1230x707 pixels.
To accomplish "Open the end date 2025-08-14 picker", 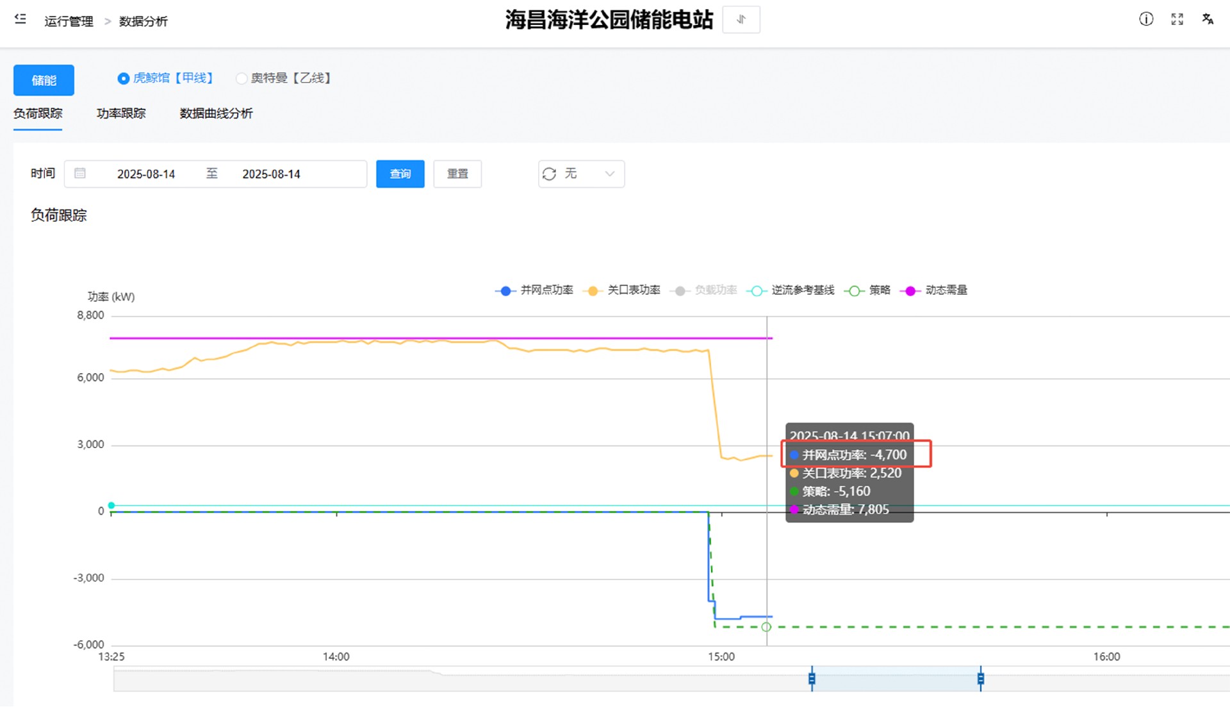I will point(271,174).
